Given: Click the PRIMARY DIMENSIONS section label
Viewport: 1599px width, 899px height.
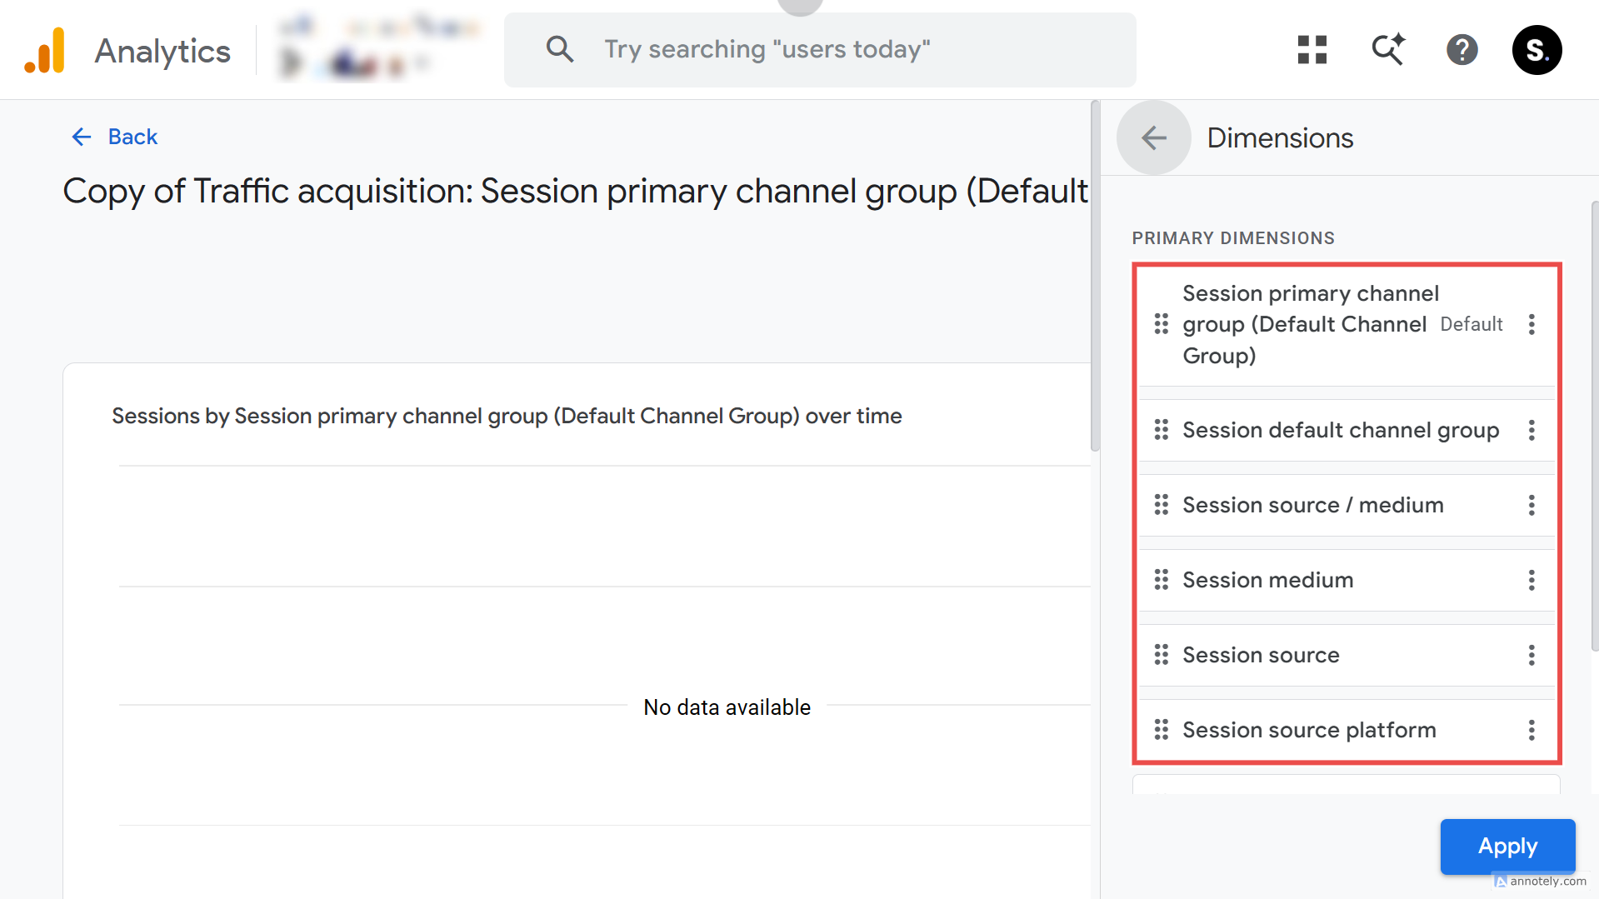Looking at the screenshot, I should tap(1233, 238).
